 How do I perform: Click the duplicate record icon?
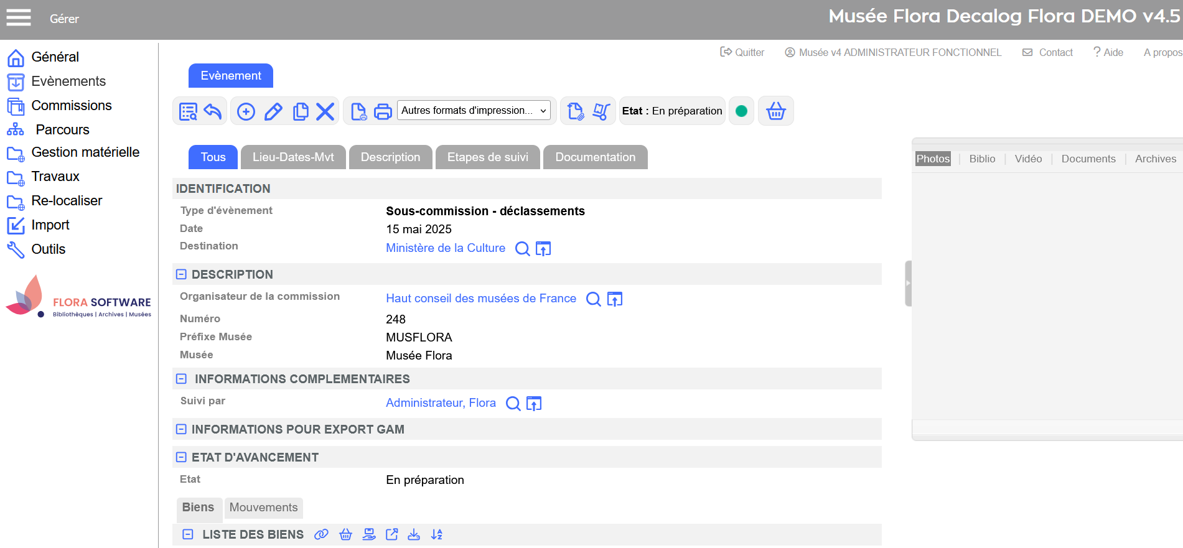[301, 111]
